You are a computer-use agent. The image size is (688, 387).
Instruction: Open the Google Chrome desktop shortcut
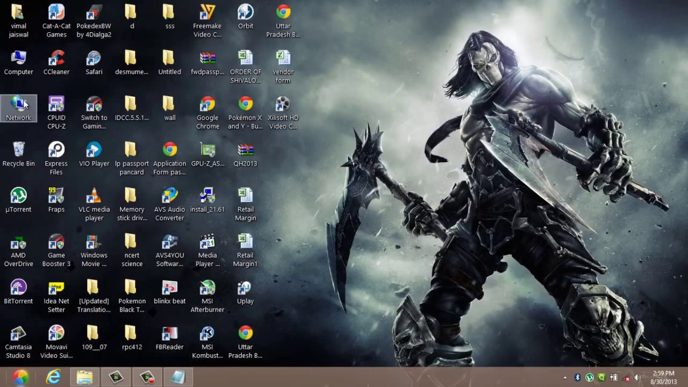[207, 113]
